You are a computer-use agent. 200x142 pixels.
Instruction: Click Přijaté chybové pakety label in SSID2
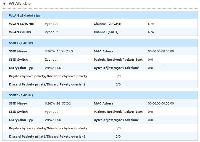pos(48,128)
